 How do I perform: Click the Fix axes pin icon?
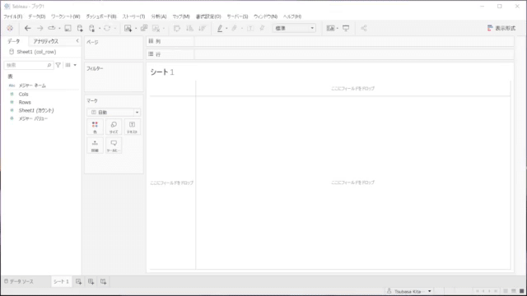tap(262, 28)
